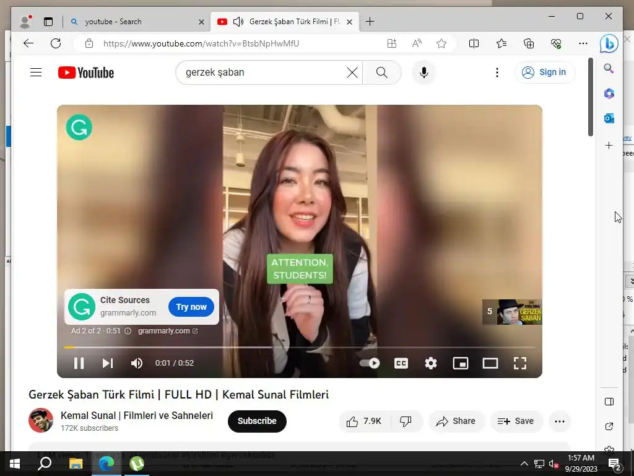Mute the tab with the speaker icon

point(238,22)
